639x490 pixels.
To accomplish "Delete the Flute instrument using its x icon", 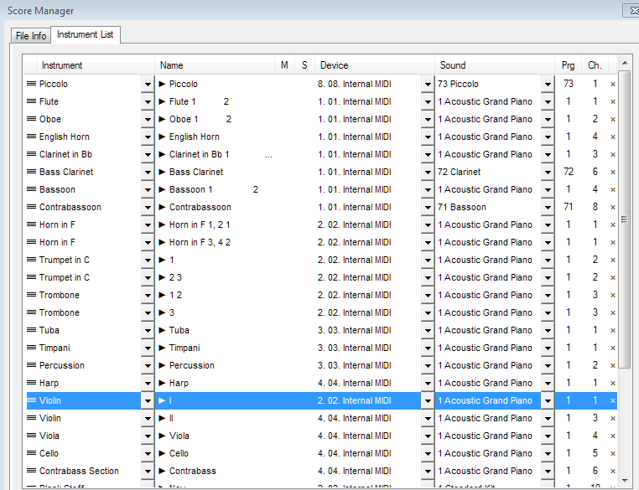I will pos(613,101).
